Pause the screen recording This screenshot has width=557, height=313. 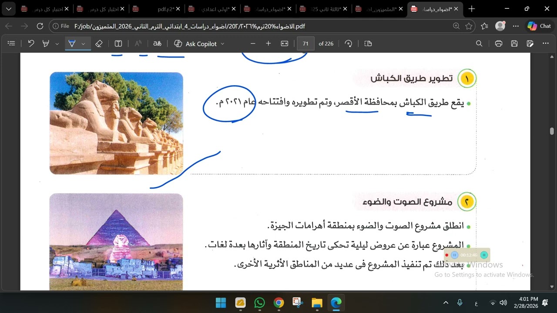click(454, 255)
